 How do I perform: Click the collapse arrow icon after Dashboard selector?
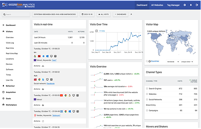click(131, 14)
